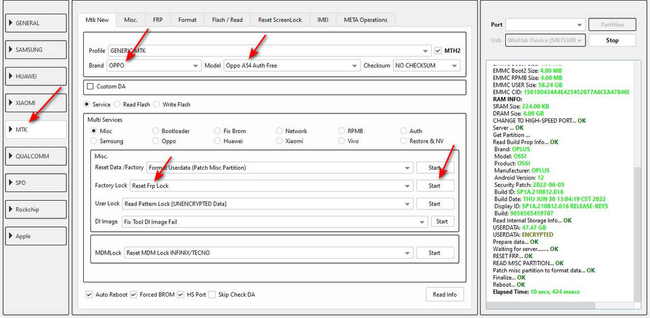Click the Read Info button
This screenshot has width=650, height=318.
(x=445, y=295)
